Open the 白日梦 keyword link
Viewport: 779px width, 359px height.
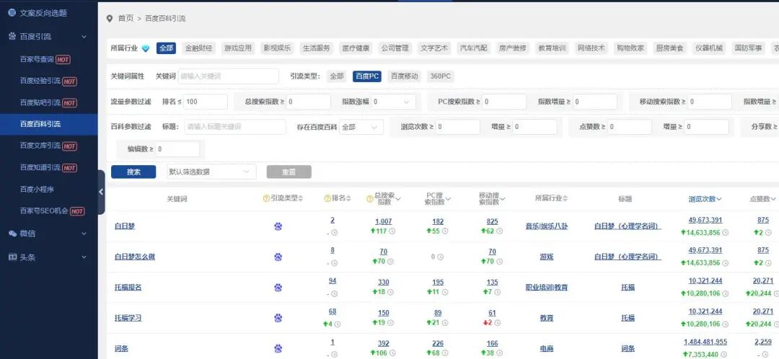tap(125, 226)
